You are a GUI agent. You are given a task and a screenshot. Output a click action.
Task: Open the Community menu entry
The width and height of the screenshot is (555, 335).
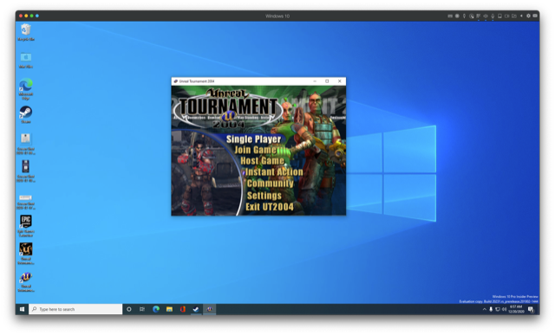point(271,184)
